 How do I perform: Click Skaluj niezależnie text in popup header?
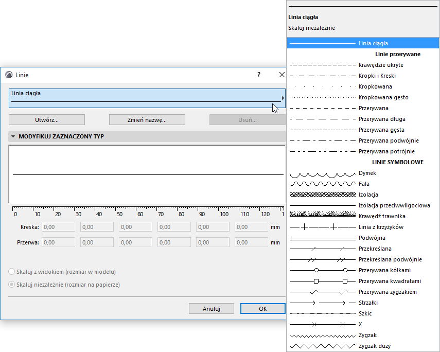[311, 28]
